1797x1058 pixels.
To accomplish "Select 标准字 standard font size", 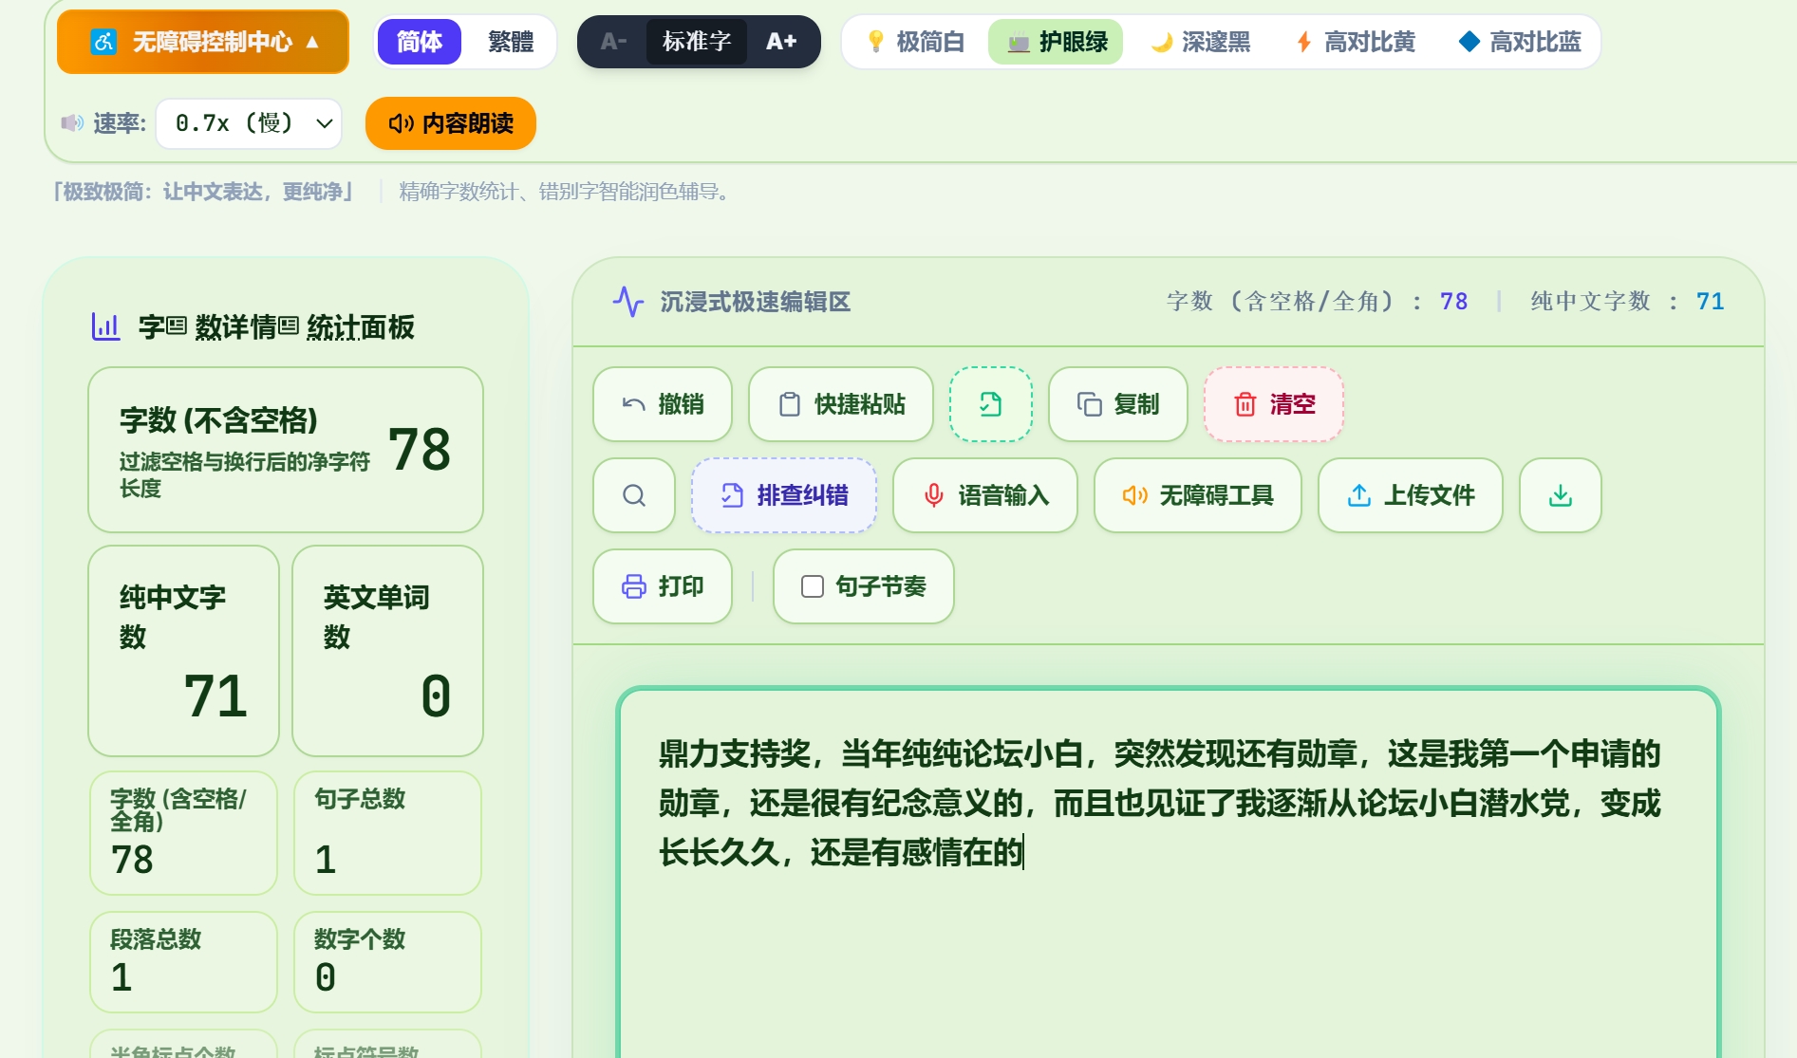I will click(697, 42).
